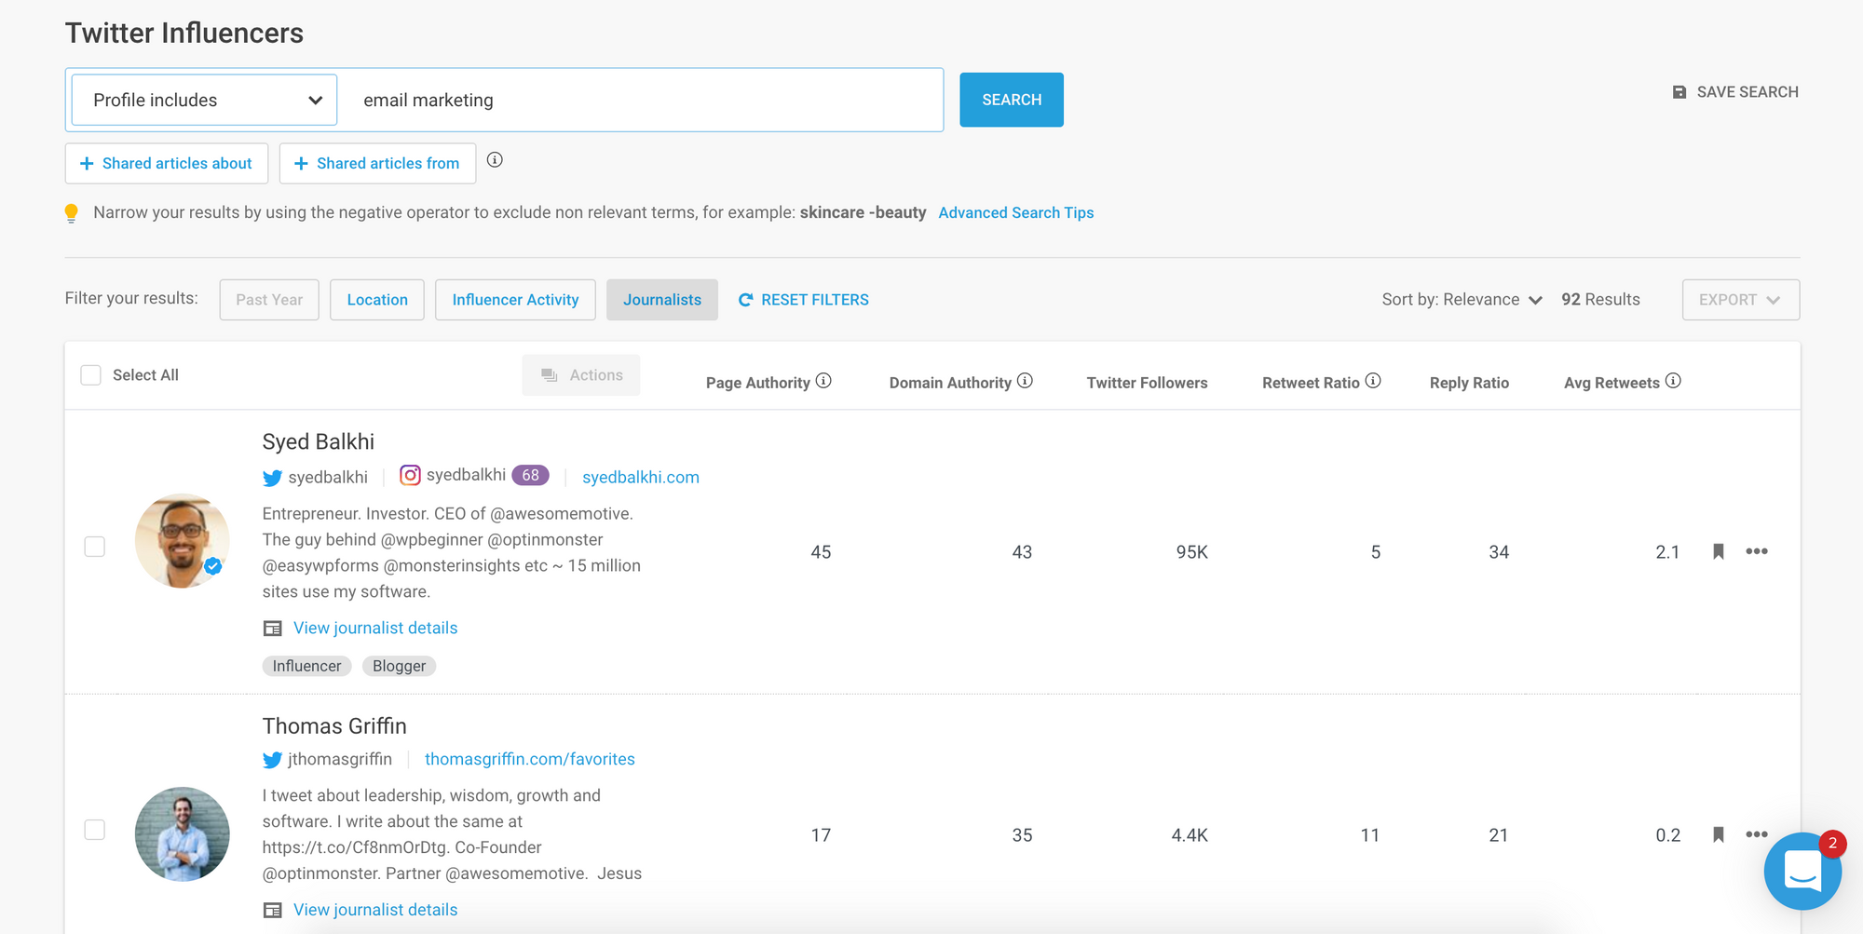Click the journalist details icon under Syed Balkhi
Viewport: 1863px width, 934px height.
tap(273, 629)
